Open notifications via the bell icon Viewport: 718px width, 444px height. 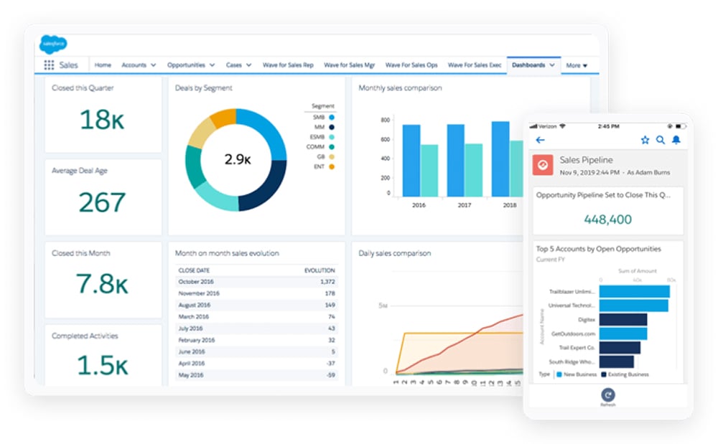[676, 141]
